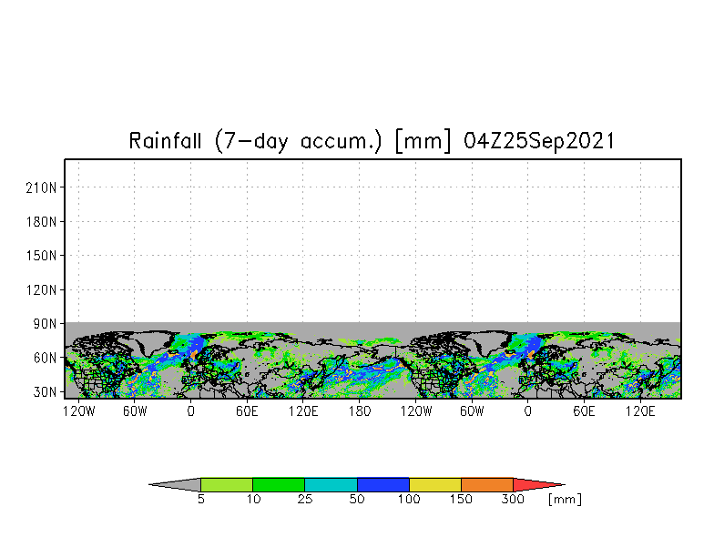
Task: Click the 180 longitude axis label
Action: click(359, 411)
